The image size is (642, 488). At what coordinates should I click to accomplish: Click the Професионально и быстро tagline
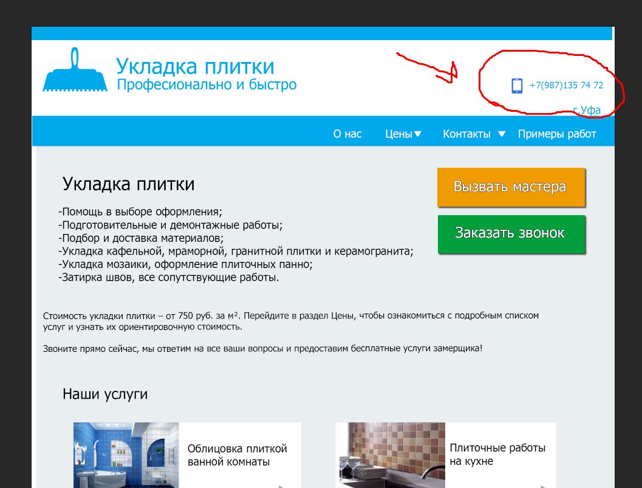[x=207, y=84]
